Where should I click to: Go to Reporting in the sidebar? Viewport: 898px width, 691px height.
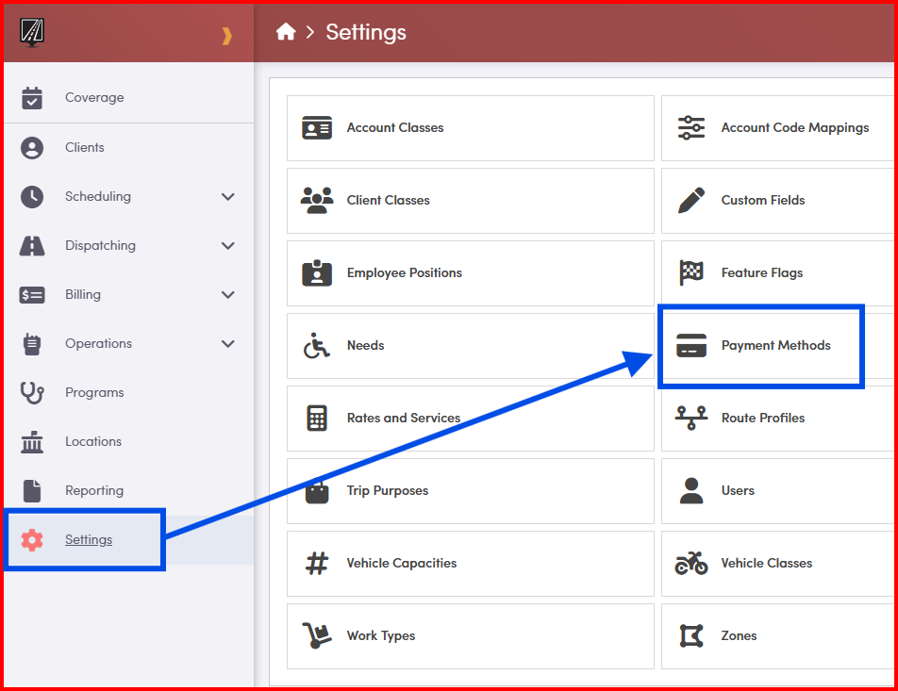click(x=94, y=491)
